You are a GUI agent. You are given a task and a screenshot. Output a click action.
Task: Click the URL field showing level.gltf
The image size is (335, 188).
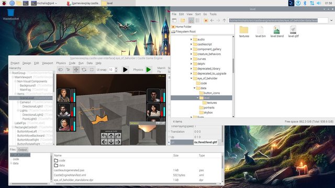pos(206,142)
